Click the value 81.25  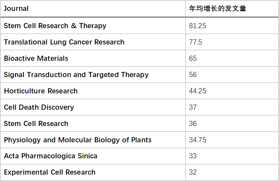198,26
